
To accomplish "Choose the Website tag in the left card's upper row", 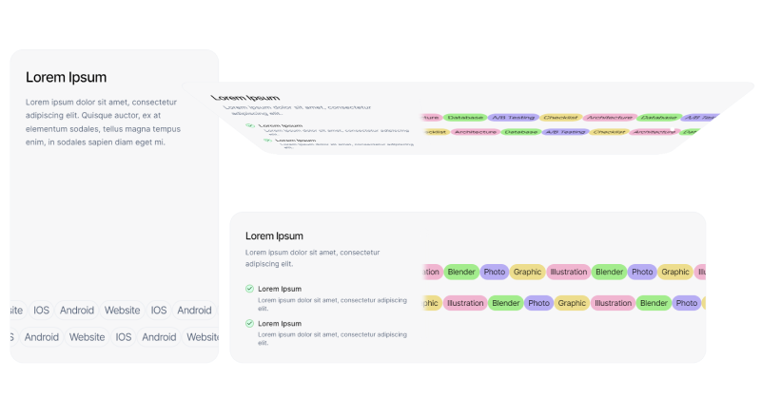I will [122, 310].
